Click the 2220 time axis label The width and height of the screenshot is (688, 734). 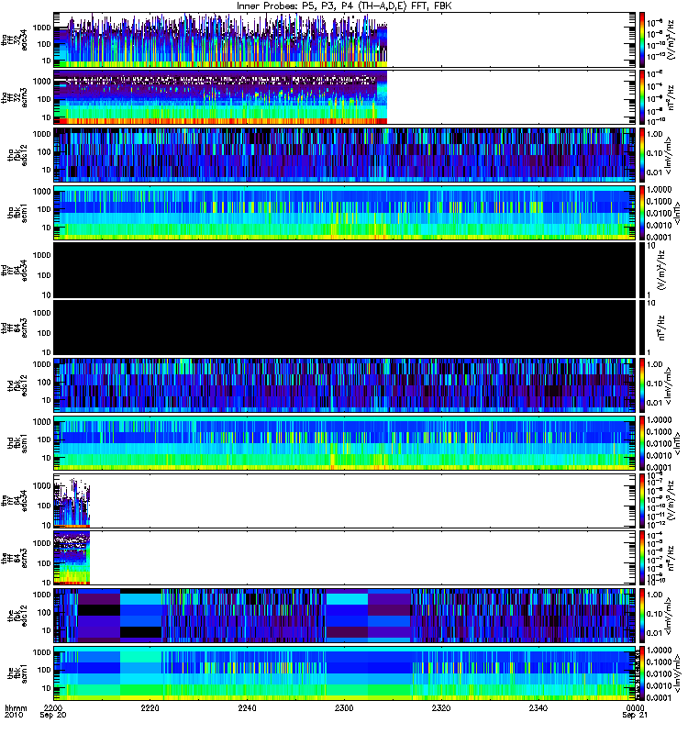click(150, 707)
